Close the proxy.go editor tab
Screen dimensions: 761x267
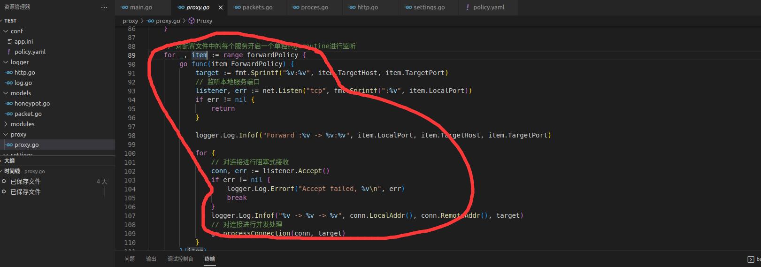tap(220, 8)
